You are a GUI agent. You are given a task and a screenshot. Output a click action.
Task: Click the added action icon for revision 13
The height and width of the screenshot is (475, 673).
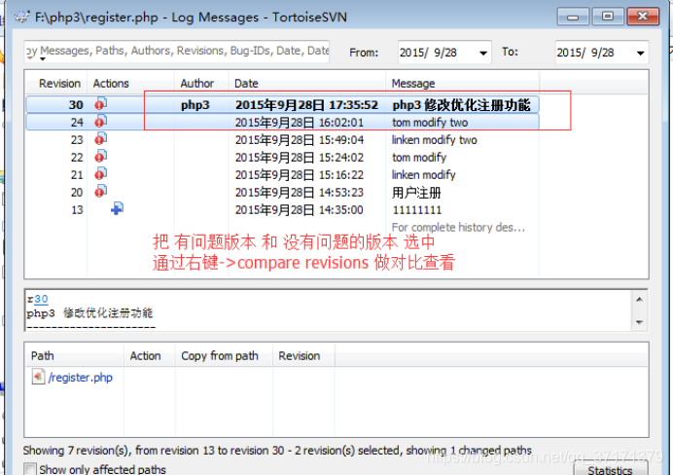(x=117, y=209)
